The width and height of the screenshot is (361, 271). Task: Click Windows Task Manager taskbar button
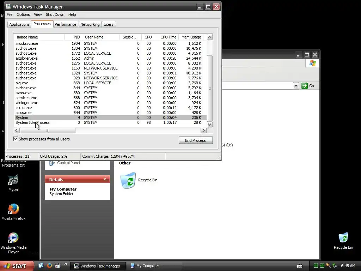tap(98, 266)
